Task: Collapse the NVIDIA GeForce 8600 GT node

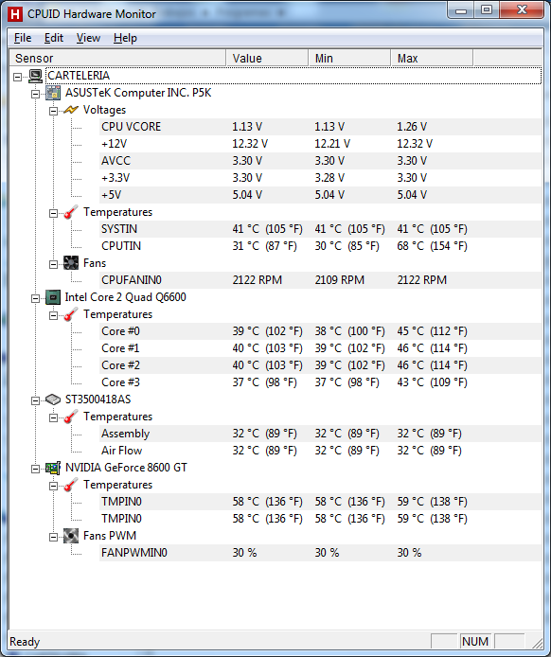Action: [x=36, y=469]
